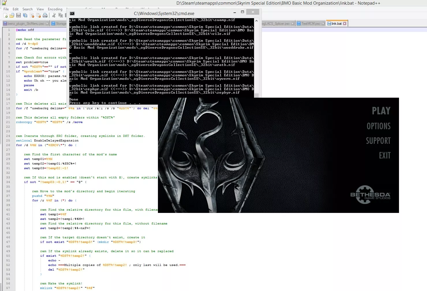Screen dimensions: 427x291
Task: Click 'rem Iterate through SRC folder' comment
Action: (x=80, y=136)
